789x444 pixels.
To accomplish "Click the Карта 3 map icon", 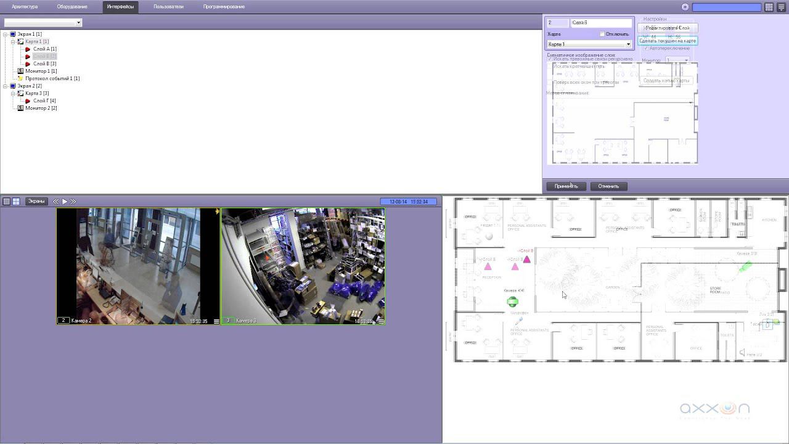I will 20,93.
